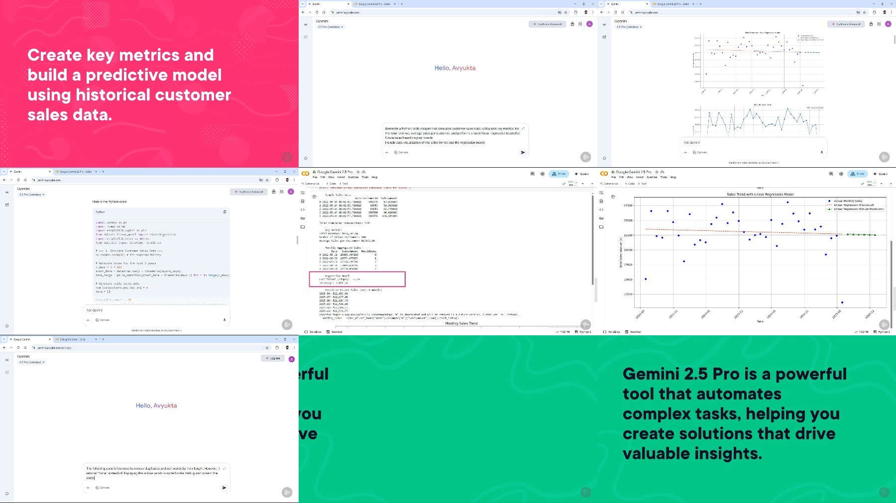Screen dimensions: 896x503
Task: Click the microphone in the Gemini window showing Python code
Action: tap(224, 320)
